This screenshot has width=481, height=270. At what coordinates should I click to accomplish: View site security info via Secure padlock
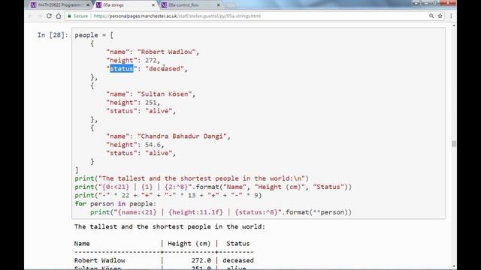point(77,16)
